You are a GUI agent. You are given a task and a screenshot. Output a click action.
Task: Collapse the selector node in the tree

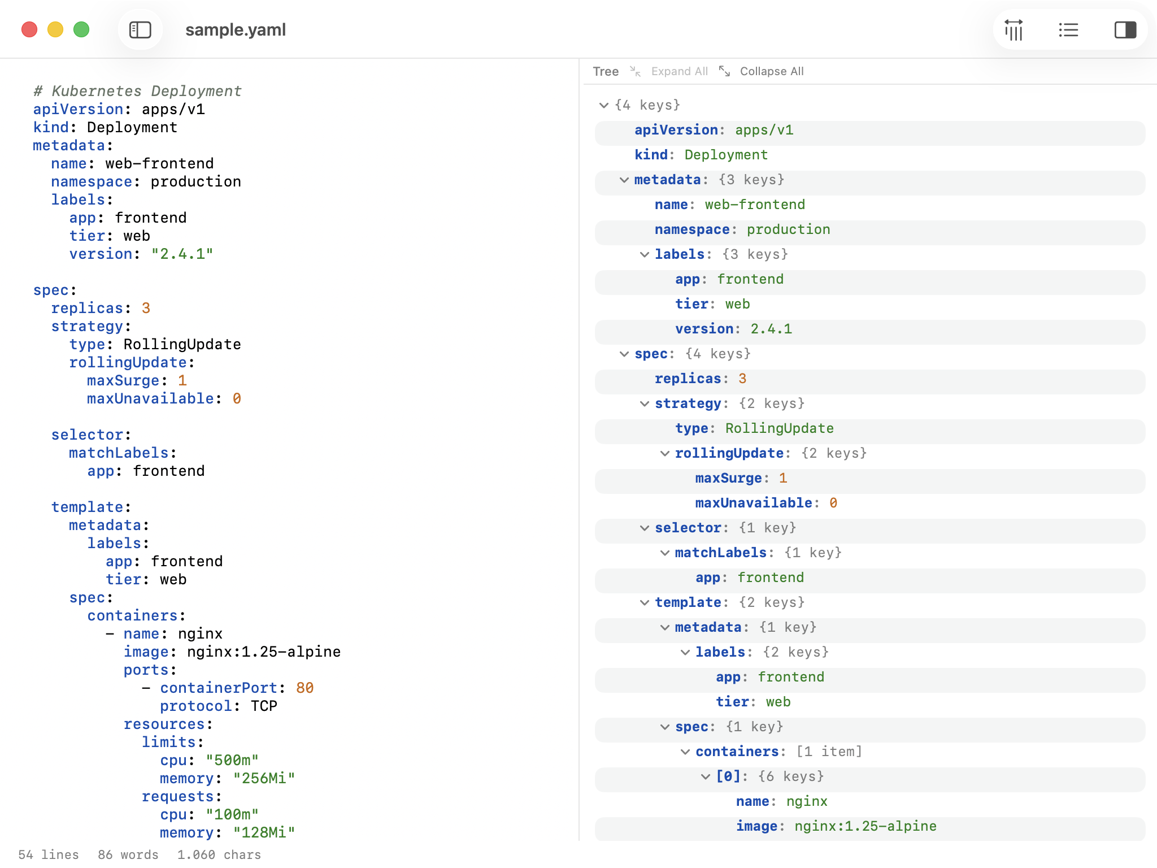pyautogui.click(x=643, y=527)
